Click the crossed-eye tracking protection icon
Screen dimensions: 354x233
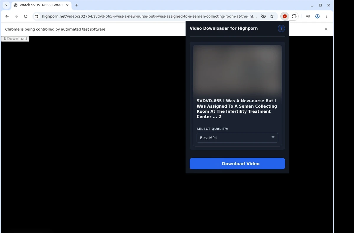[x=264, y=17]
